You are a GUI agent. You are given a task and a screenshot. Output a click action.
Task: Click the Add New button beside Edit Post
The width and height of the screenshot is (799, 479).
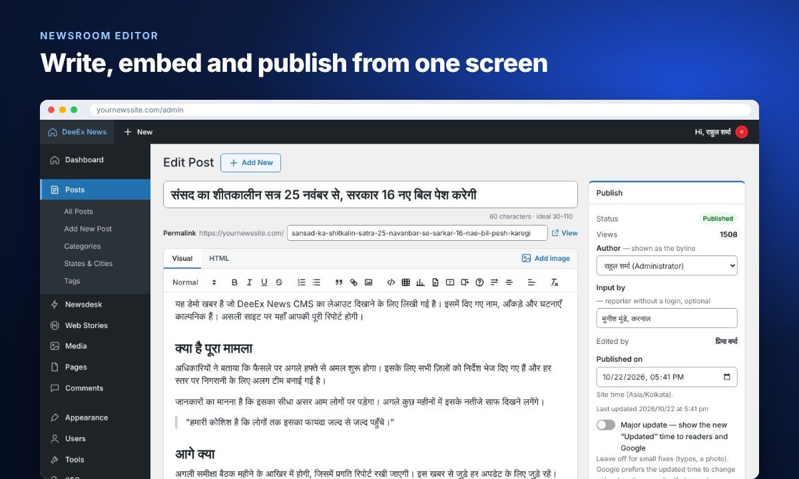click(x=250, y=163)
